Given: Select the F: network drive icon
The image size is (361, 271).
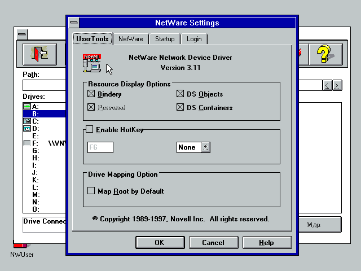Looking at the screenshot, I should pos(27,143).
